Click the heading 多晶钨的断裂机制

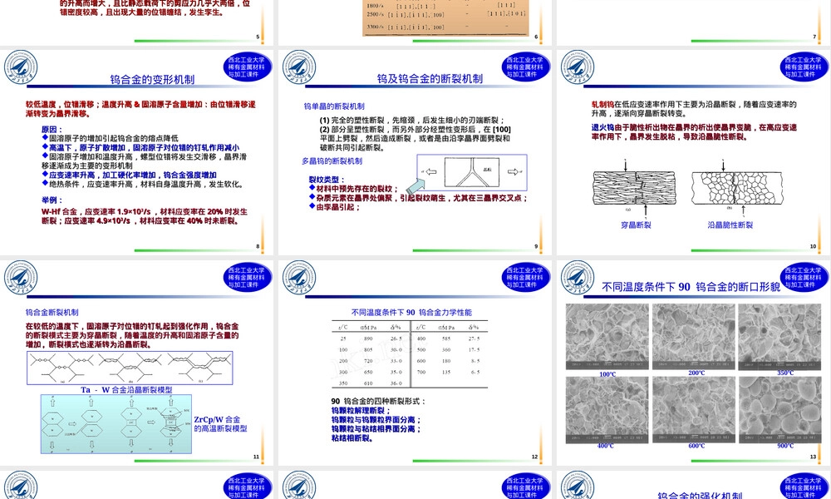(x=332, y=161)
